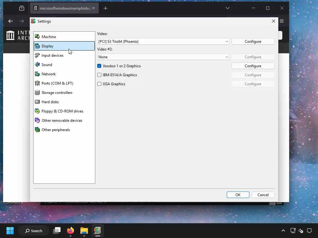Click the Input devices category icon
The height and width of the screenshot is (238, 318).
37,55
